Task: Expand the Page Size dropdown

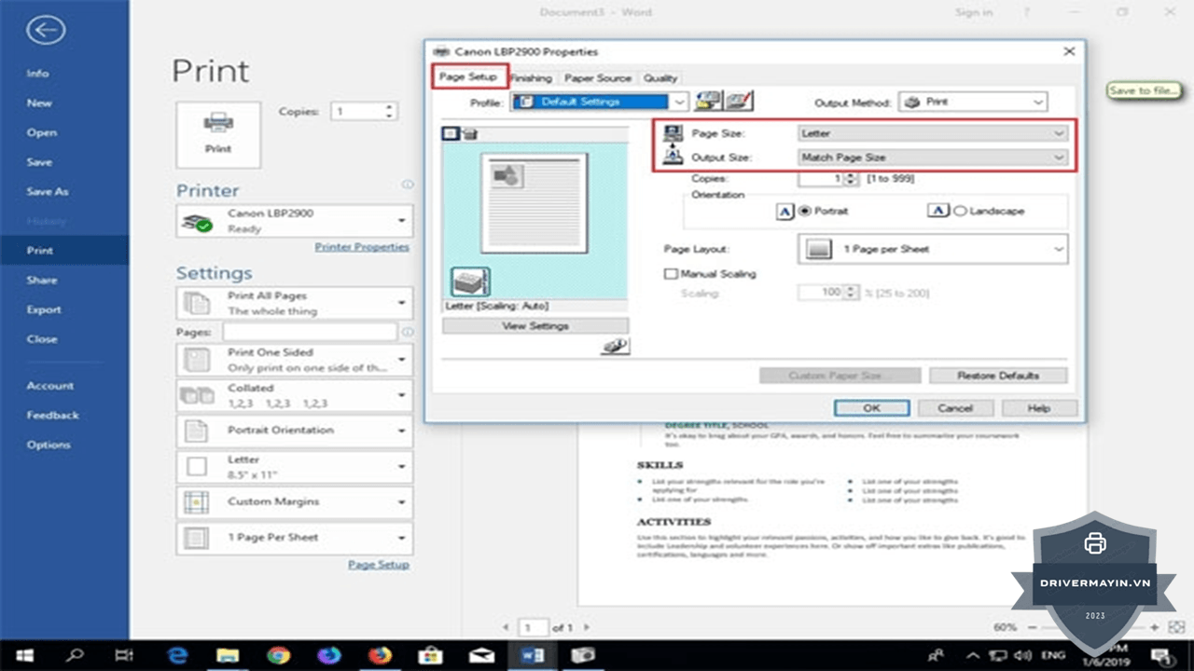Action: coord(933,133)
